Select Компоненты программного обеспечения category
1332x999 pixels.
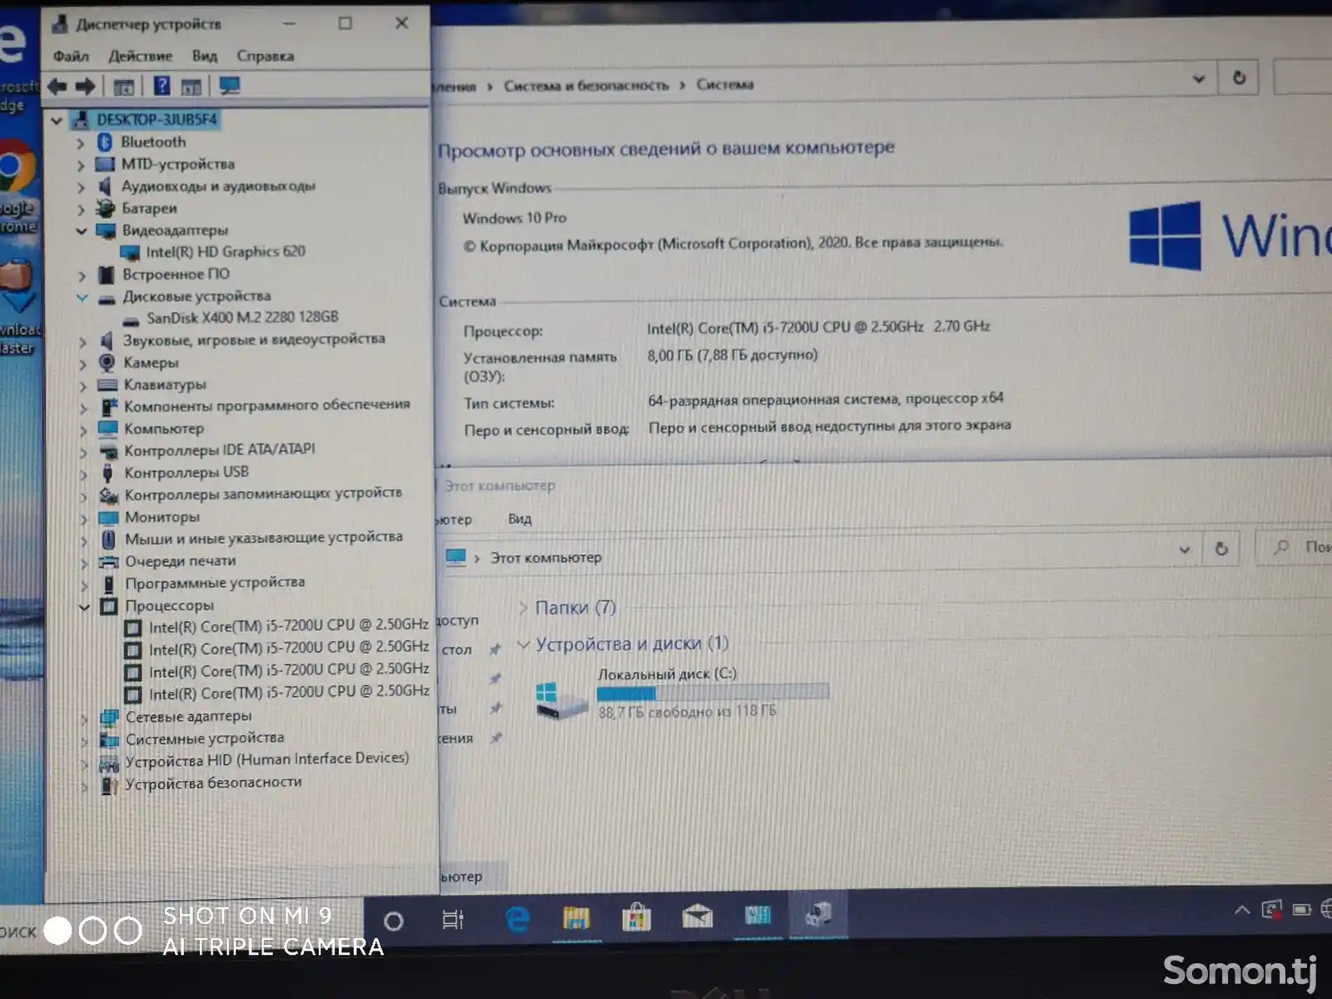[266, 405]
